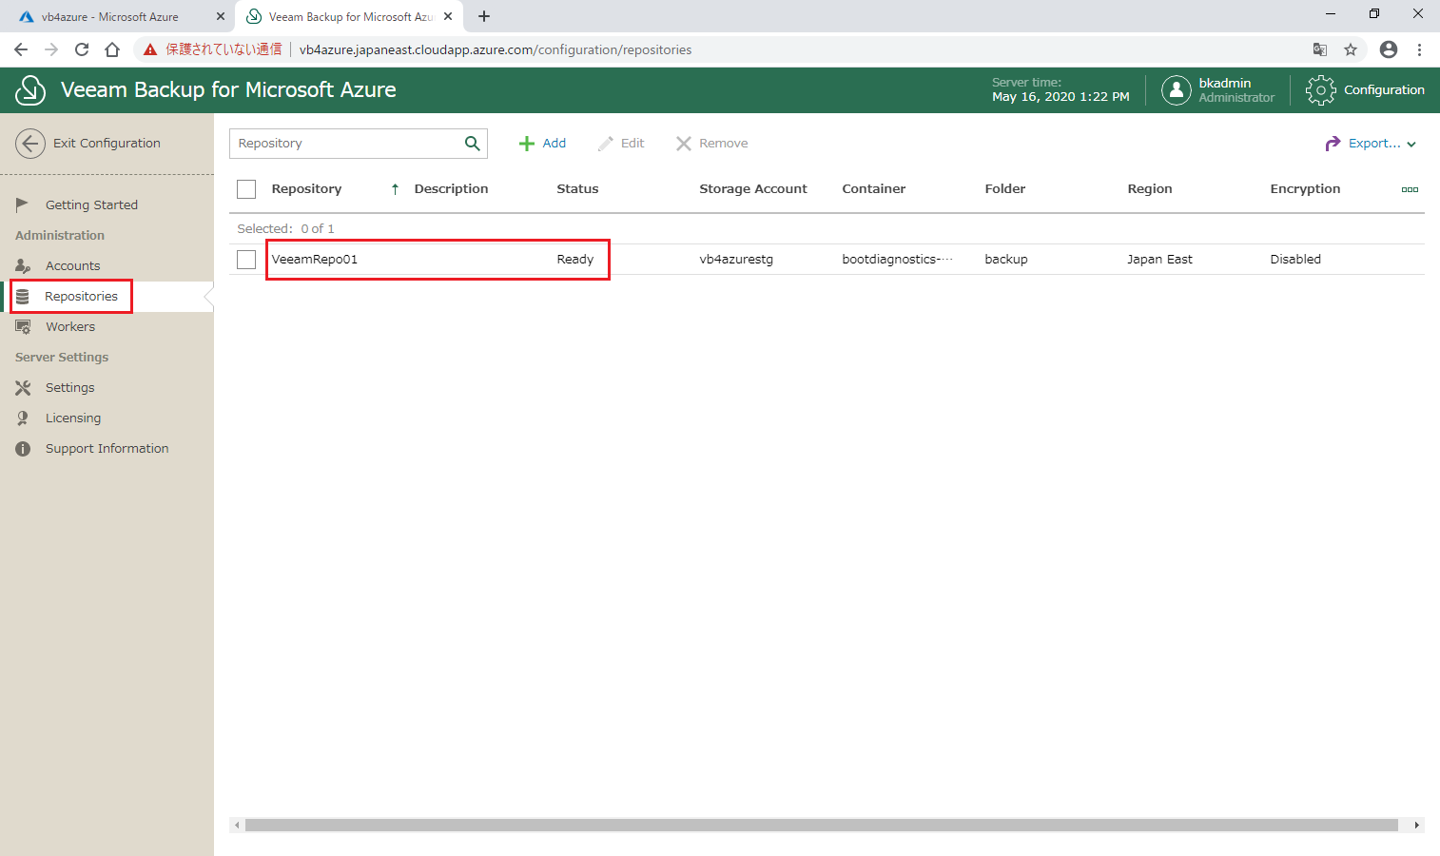
Task: Click the scrollbar left arrow under the table
Action: (238, 825)
